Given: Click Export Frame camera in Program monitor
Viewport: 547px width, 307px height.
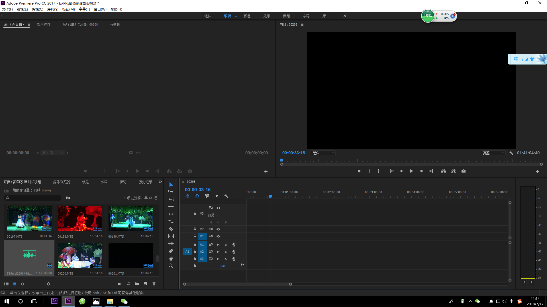Looking at the screenshot, I should tap(464, 171).
